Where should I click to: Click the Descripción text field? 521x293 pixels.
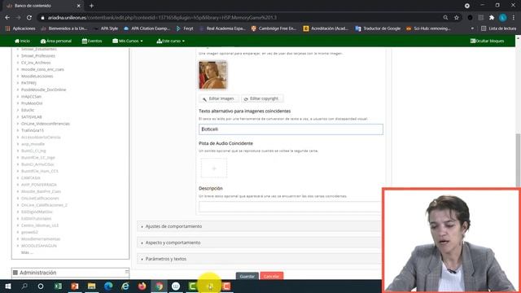point(290,206)
